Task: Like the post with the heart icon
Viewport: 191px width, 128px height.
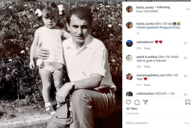Action: click(x=128, y=102)
